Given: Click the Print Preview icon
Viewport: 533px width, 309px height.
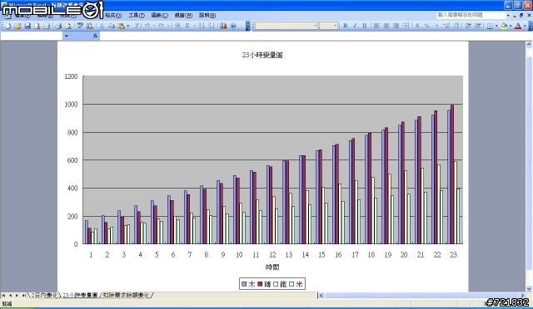Looking at the screenshot, I should (x=68, y=26).
